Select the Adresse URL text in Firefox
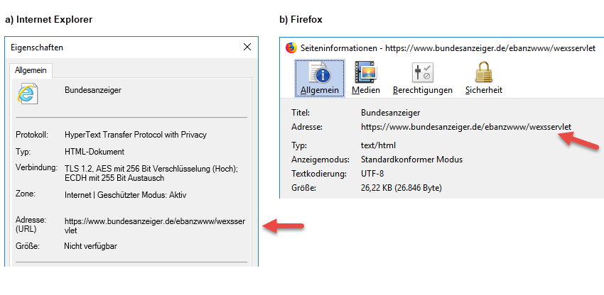Viewport: 604px width, 295px height. click(x=466, y=126)
